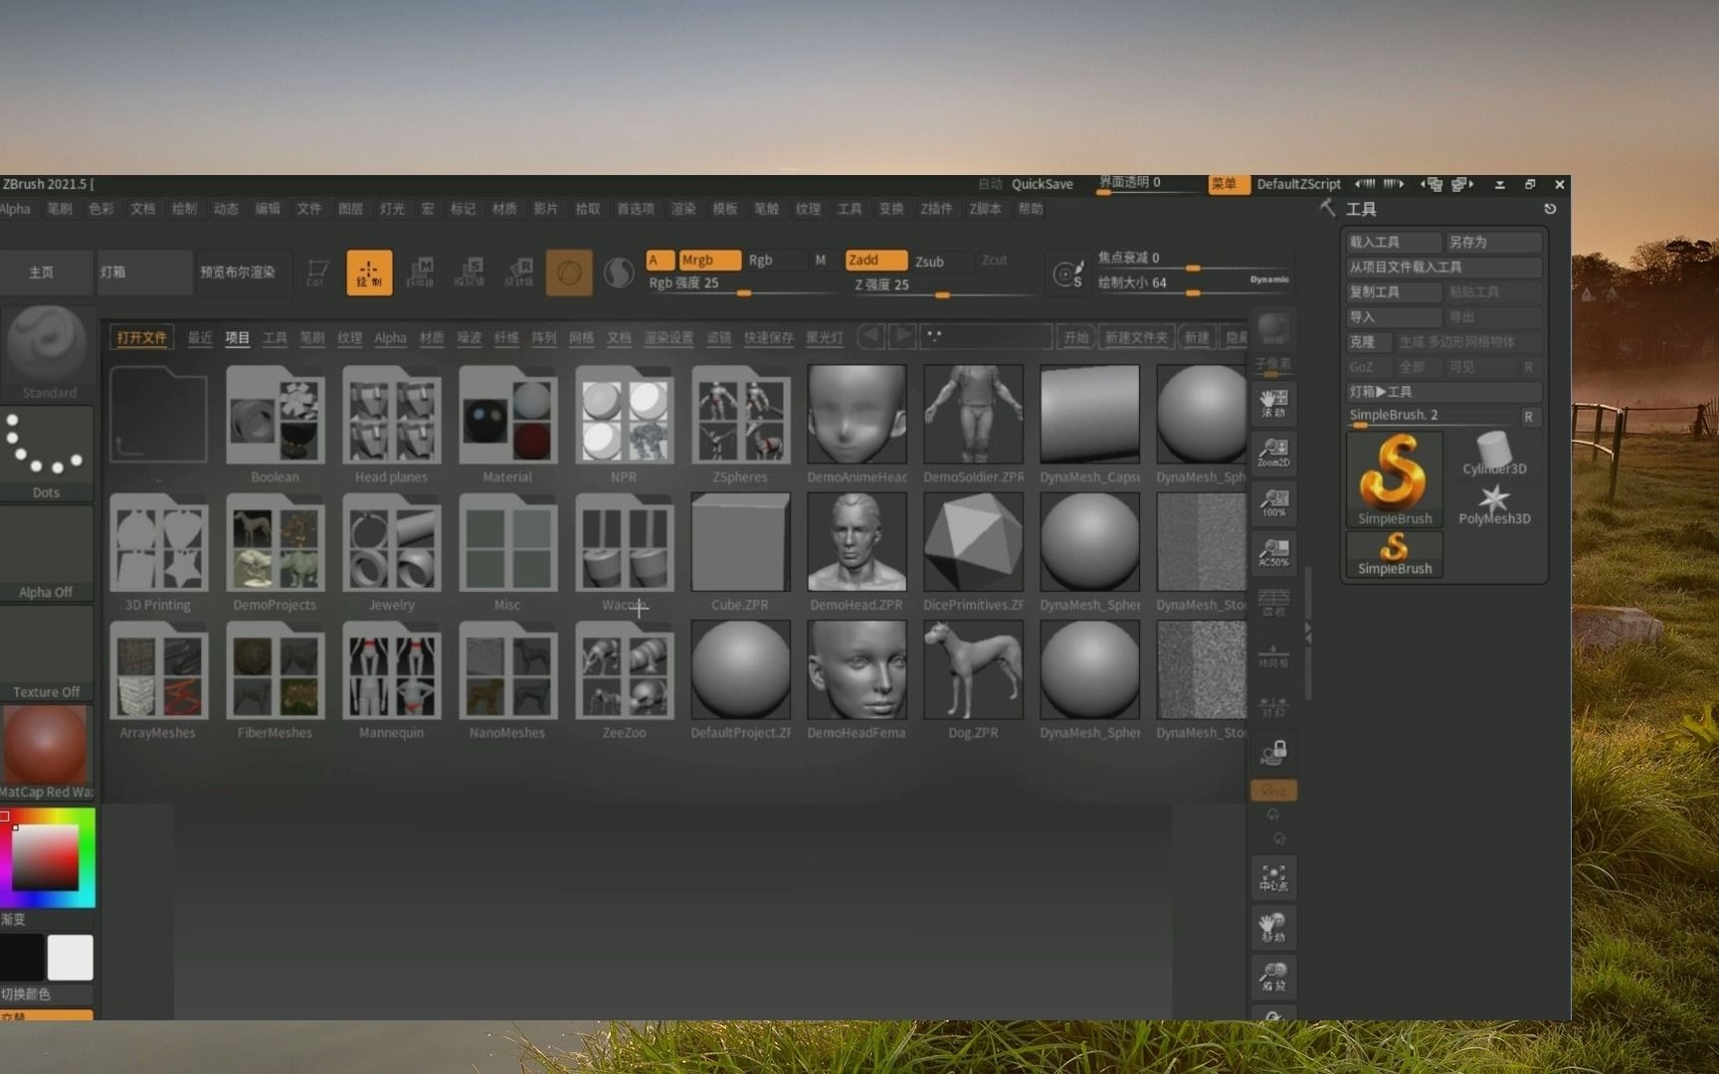Toggle the A alpha mode button
This screenshot has width=1719, height=1074.
click(660, 261)
